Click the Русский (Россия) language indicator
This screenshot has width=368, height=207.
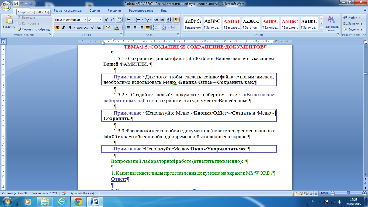[82, 193]
